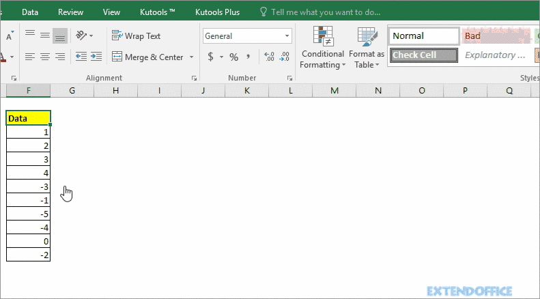This screenshot has height=299, width=540.
Task: Select the cell containing -5
Action: [28, 214]
